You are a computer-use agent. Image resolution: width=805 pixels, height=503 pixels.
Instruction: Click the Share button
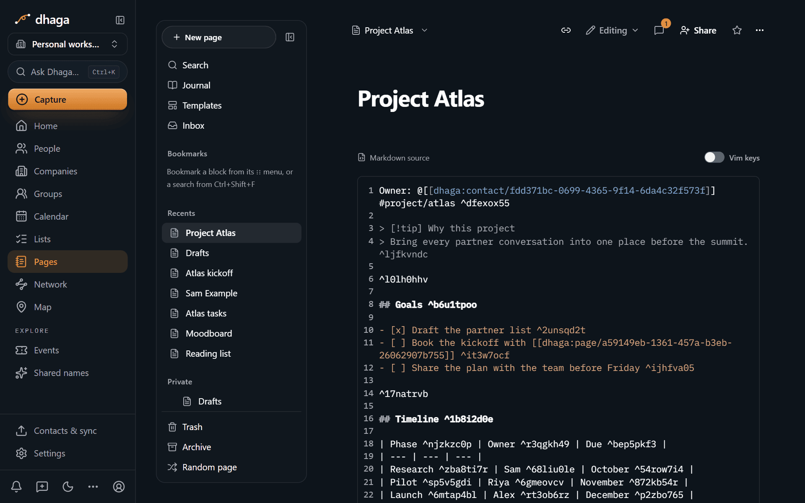[x=698, y=30]
